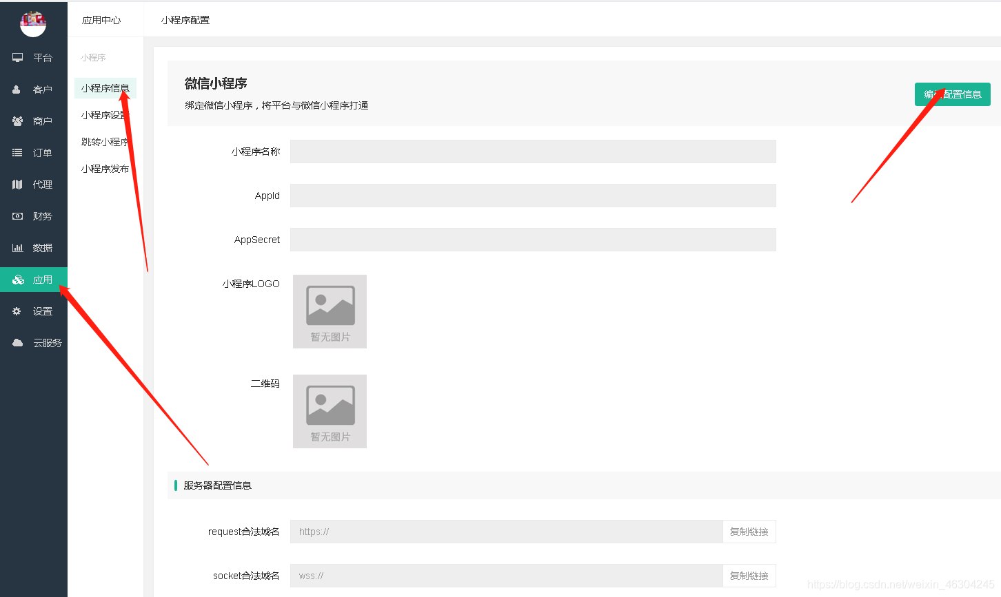Click the 平台 monitor icon in sidebar
The image size is (1001, 597).
[x=17, y=58]
